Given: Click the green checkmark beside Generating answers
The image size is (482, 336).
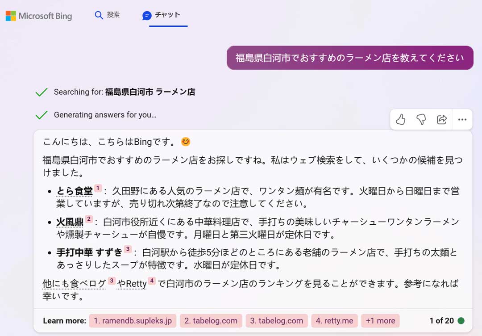Looking at the screenshot, I should [x=42, y=115].
